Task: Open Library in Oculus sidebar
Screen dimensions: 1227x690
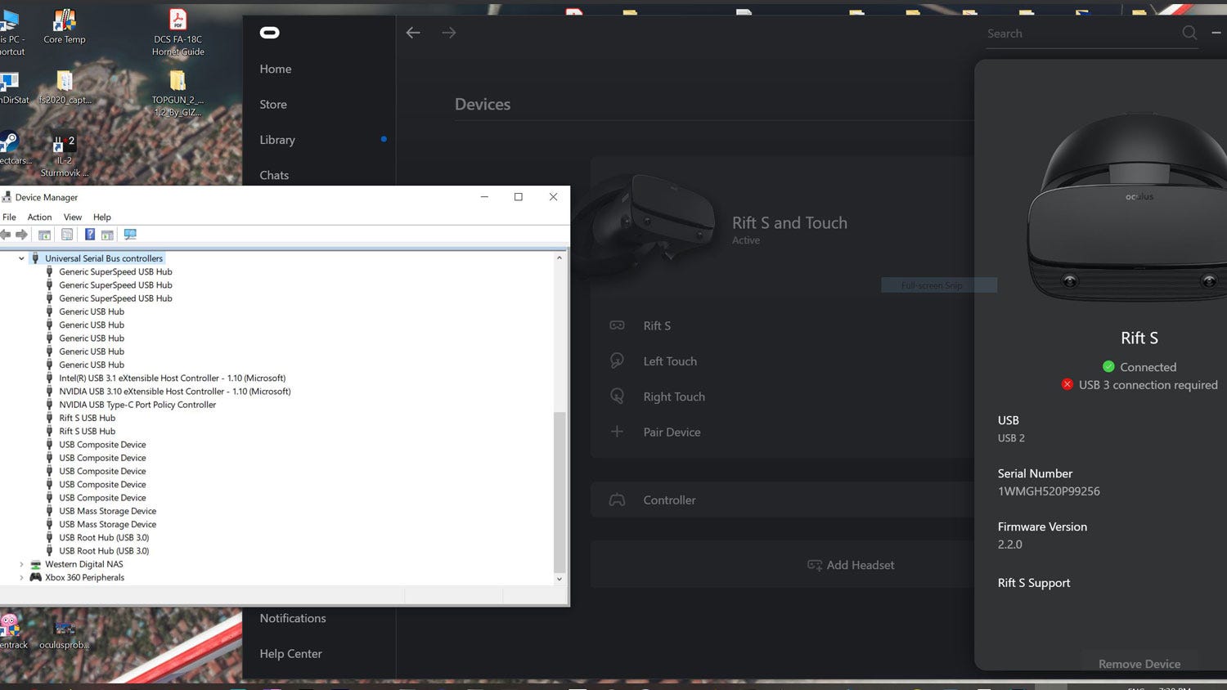Action: tap(277, 140)
